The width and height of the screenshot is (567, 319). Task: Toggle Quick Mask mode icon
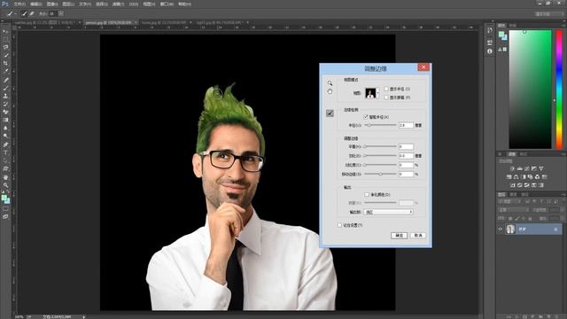[x=5, y=209]
